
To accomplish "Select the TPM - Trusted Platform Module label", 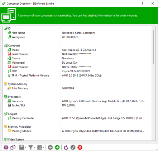I will coord(30,75).
